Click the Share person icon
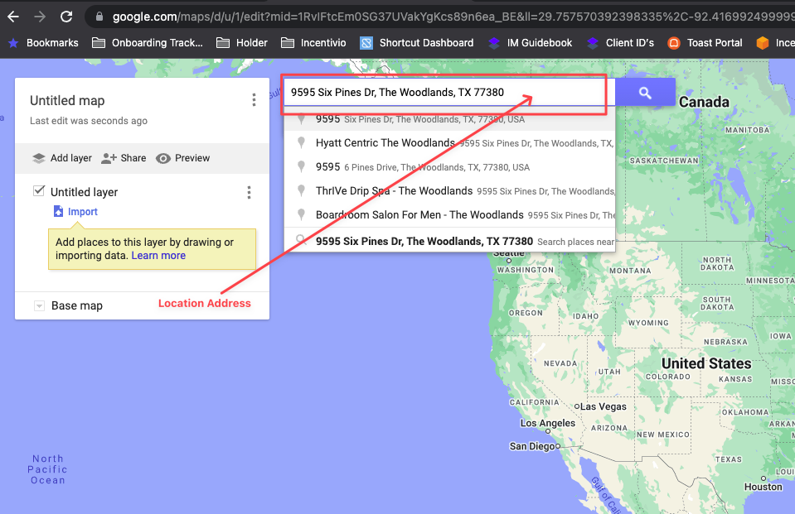Image resolution: width=795 pixels, height=514 pixels. [x=109, y=158]
